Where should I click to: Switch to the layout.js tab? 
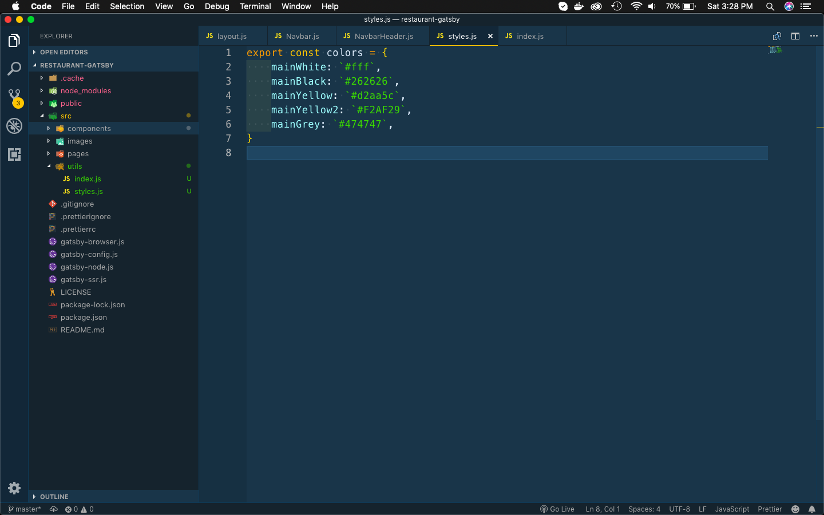pos(233,36)
